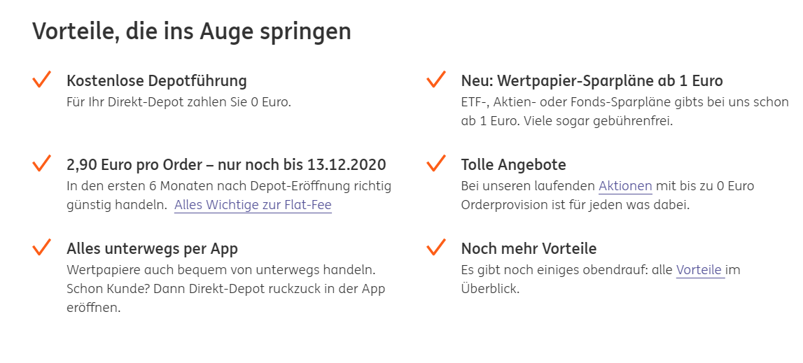Click the Noch mehr Vorteile heading

529,248
